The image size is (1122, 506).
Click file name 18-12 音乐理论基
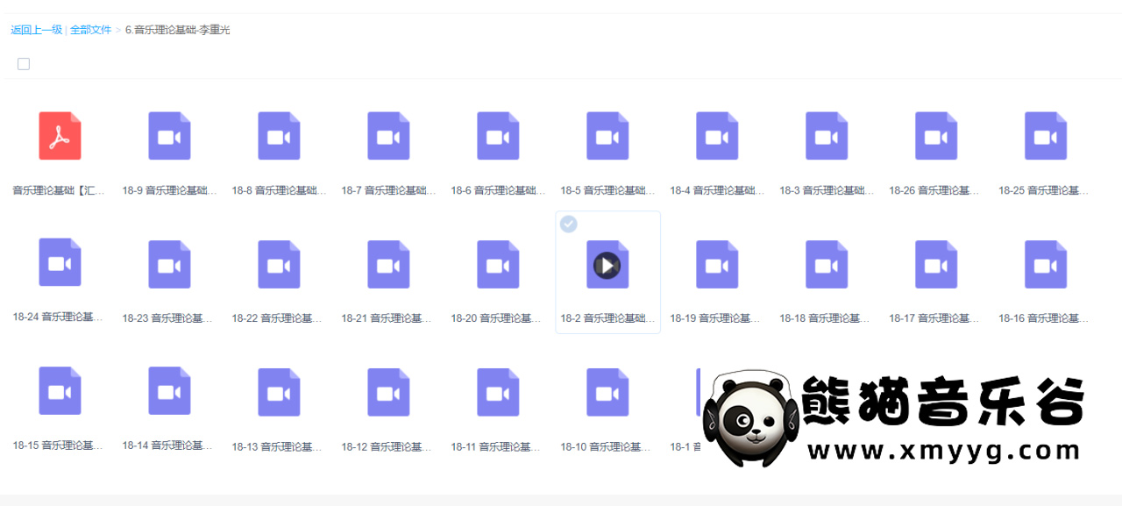[x=388, y=447]
